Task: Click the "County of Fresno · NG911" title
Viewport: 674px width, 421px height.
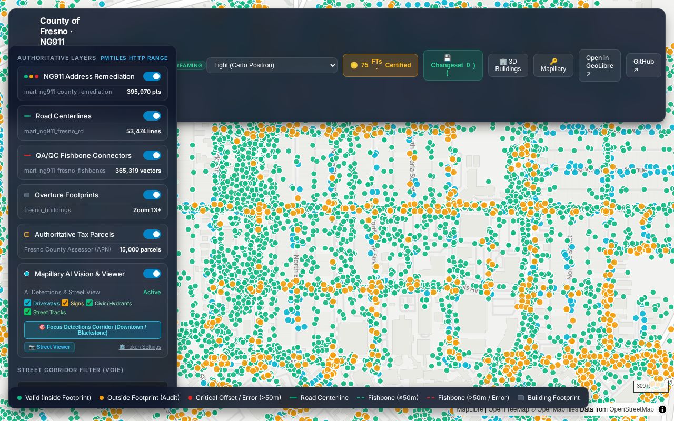Action: coord(60,31)
